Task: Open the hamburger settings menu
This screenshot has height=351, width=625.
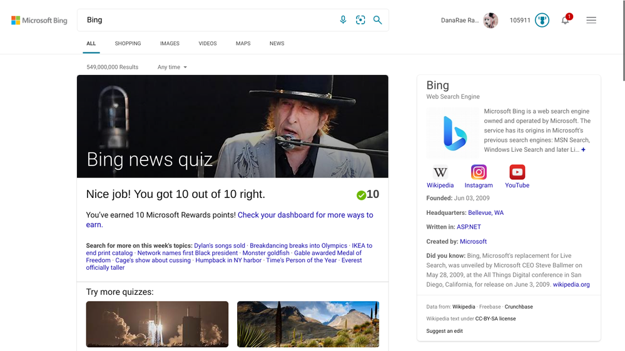Action: coord(591,20)
